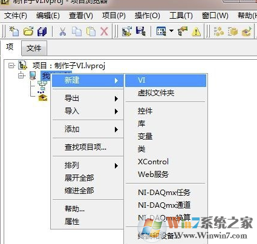Click the Save All floppy disks icon
257x244 pixels.
pos(42,31)
